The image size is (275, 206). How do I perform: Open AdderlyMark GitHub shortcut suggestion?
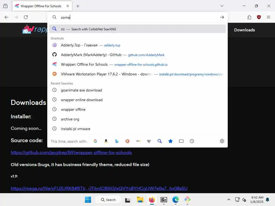point(137,55)
